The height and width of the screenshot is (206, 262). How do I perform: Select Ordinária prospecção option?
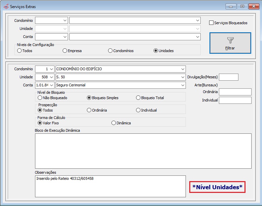click(89, 110)
